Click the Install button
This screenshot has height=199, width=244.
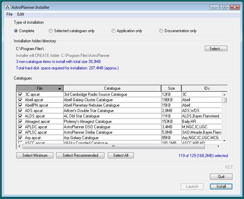221,186
